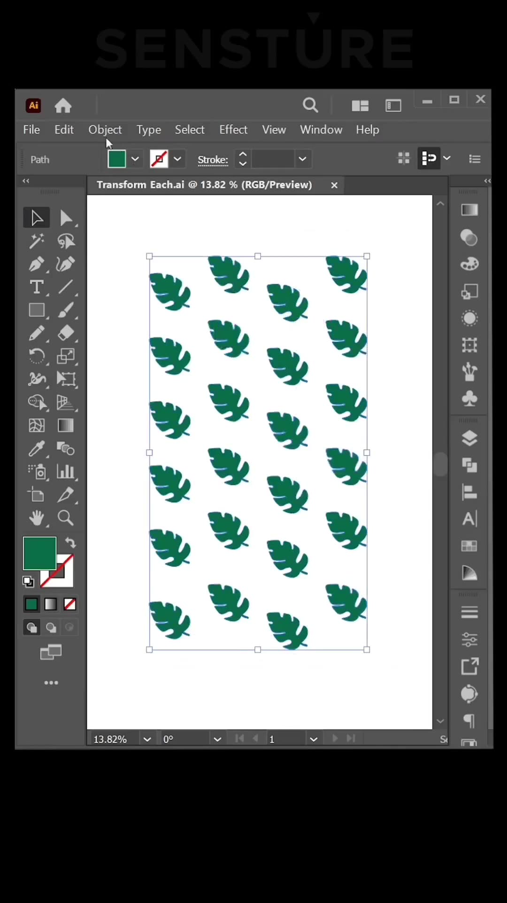This screenshot has height=903, width=507.
Task: Select the Selection tool (black arrow)
Action: tap(37, 218)
